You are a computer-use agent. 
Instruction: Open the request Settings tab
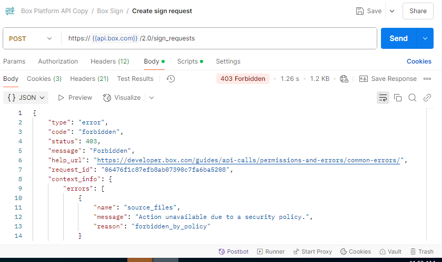point(228,61)
